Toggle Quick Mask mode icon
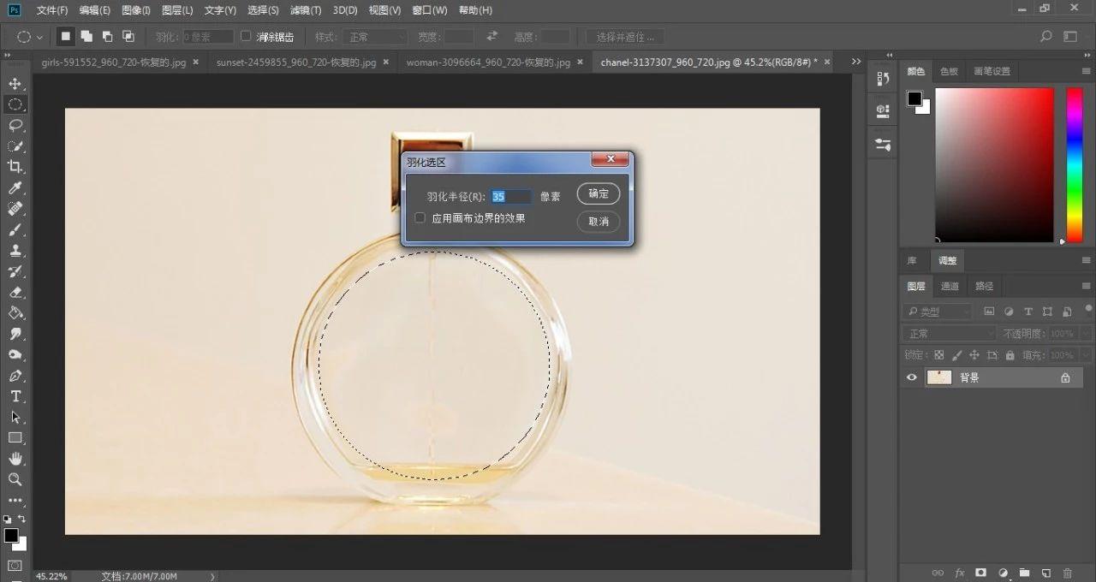The image size is (1096, 582). tap(15, 566)
